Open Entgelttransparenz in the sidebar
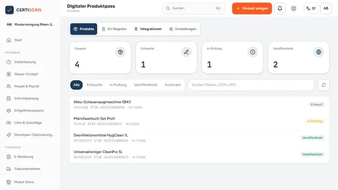 point(30,110)
